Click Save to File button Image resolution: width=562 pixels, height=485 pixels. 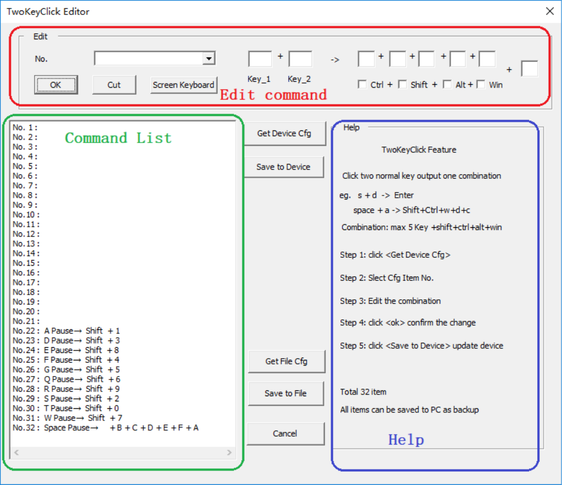[286, 393]
